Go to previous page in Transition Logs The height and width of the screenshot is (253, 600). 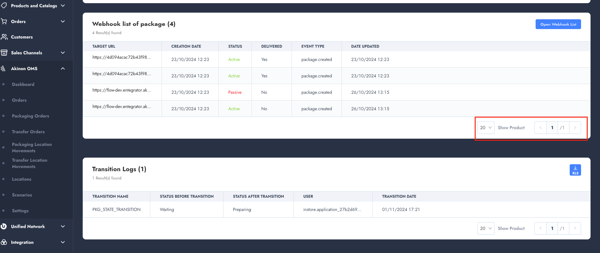540,228
